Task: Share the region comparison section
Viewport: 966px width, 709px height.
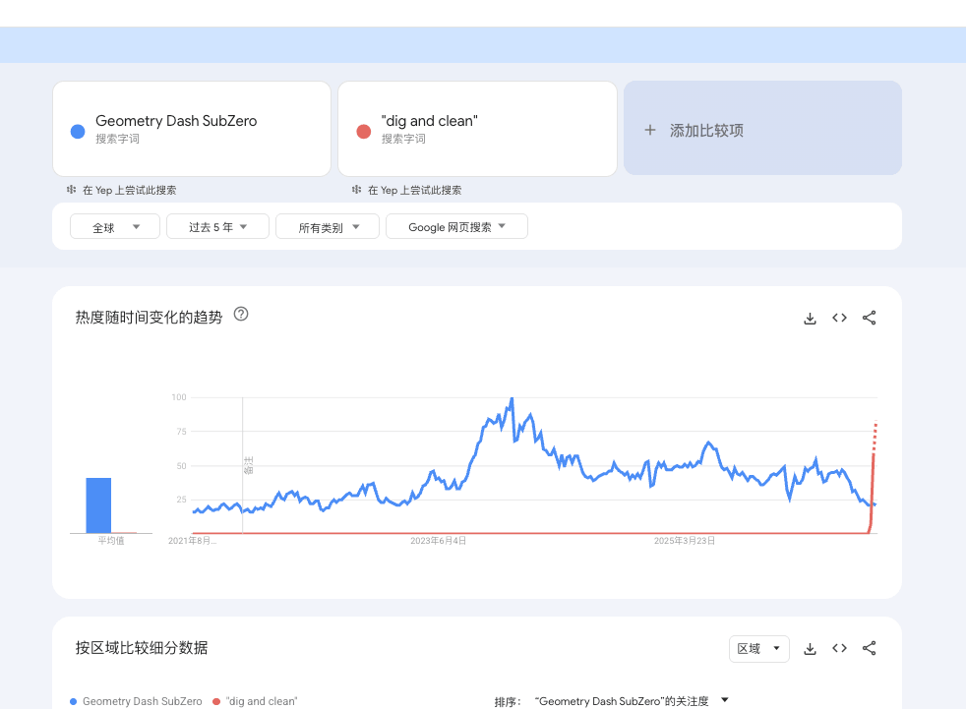Action: pos(869,649)
